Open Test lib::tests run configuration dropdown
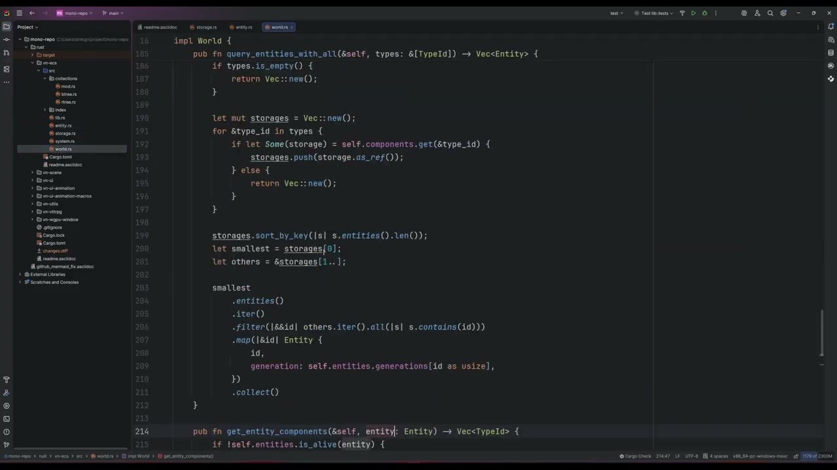837x470 pixels. 654,13
